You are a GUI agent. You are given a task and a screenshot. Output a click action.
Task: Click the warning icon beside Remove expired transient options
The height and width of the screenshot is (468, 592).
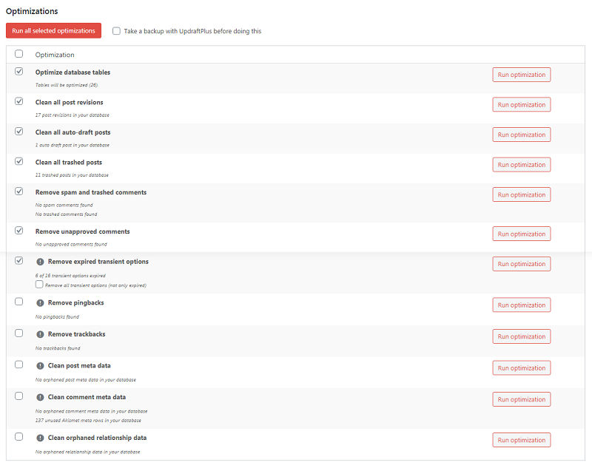(40, 262)
